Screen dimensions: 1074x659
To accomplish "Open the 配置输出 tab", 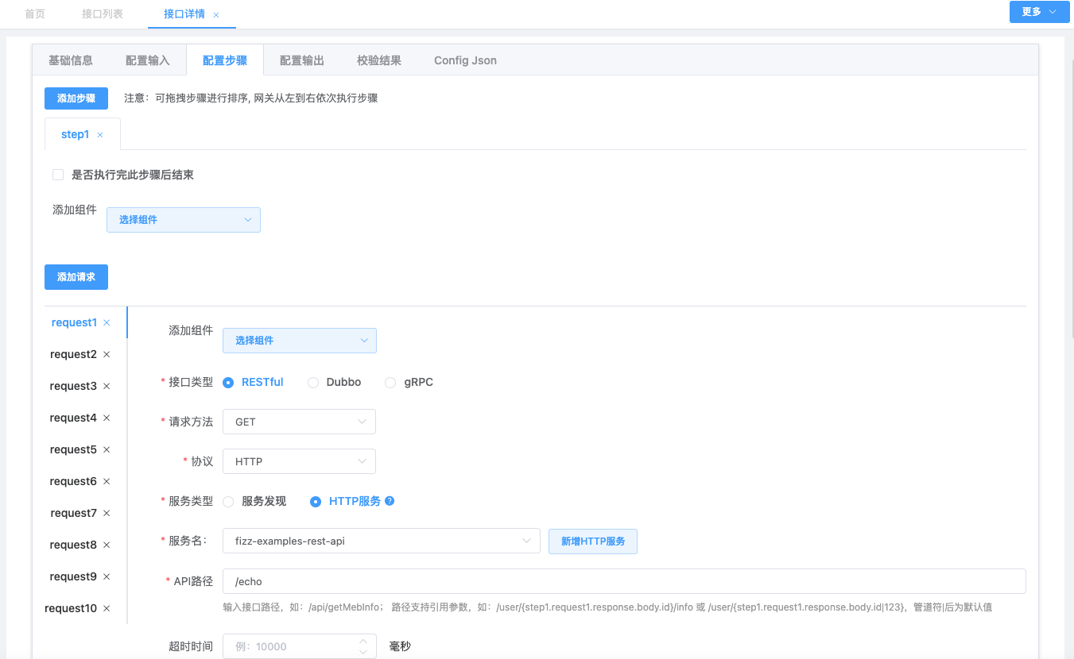I will coord(302,60).
